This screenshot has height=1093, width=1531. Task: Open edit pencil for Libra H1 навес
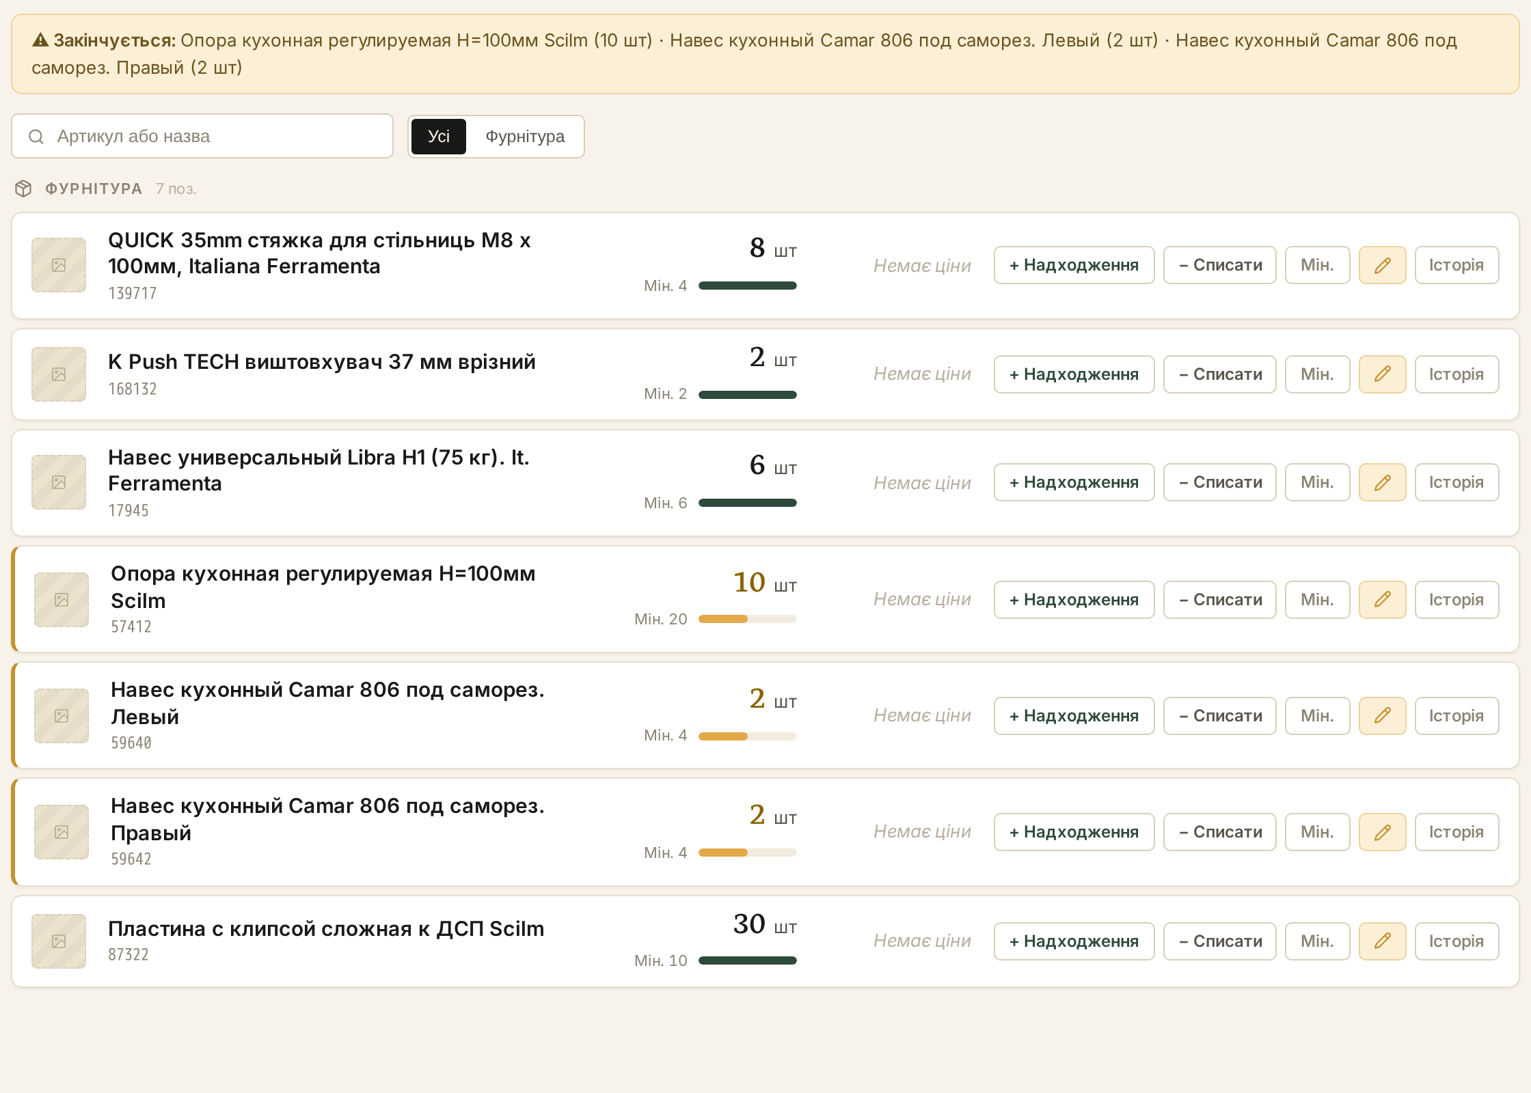tap(1382, 482)
